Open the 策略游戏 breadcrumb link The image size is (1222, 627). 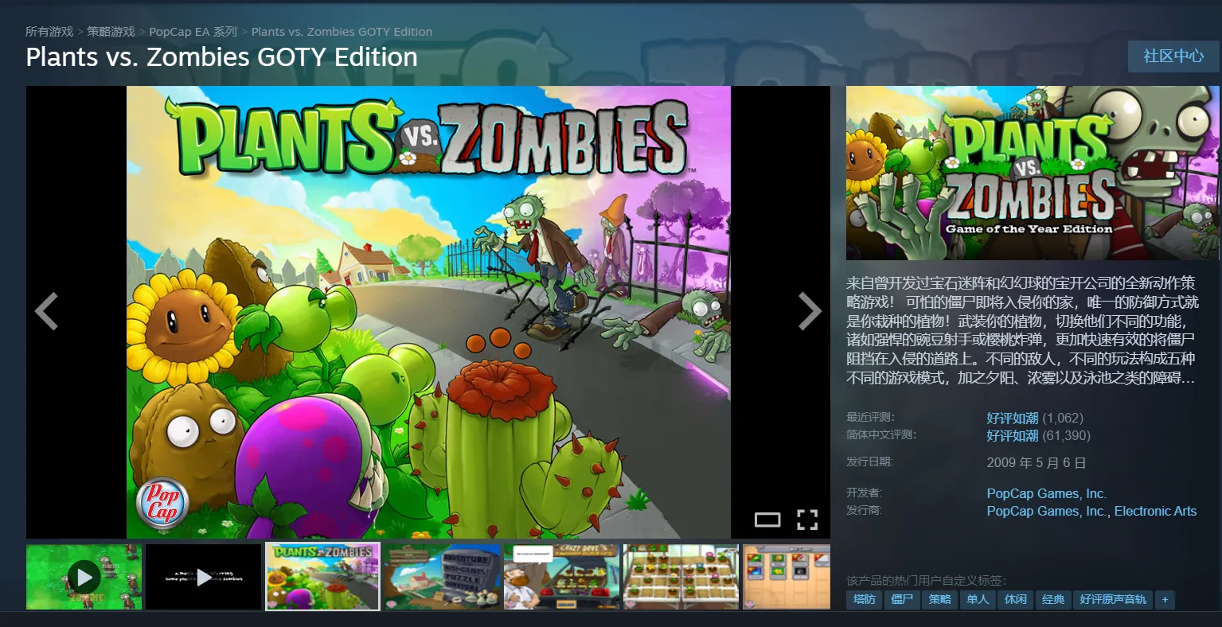(111, 32)
